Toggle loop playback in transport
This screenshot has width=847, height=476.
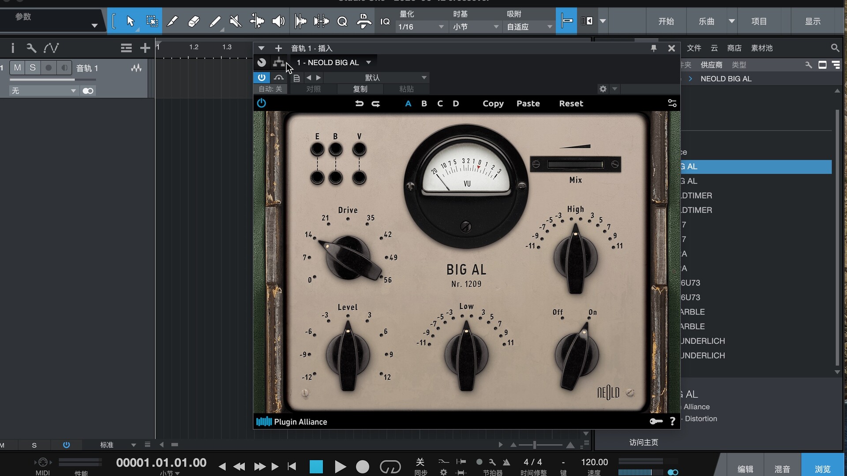(390, 466)
